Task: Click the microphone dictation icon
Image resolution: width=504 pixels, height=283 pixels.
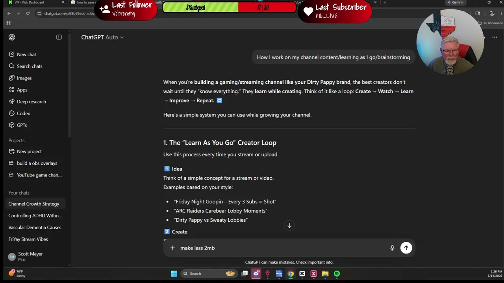Action: tap(392, 248)
